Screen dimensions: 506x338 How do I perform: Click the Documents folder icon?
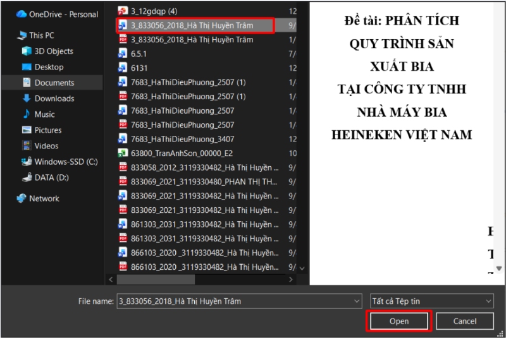27,83
